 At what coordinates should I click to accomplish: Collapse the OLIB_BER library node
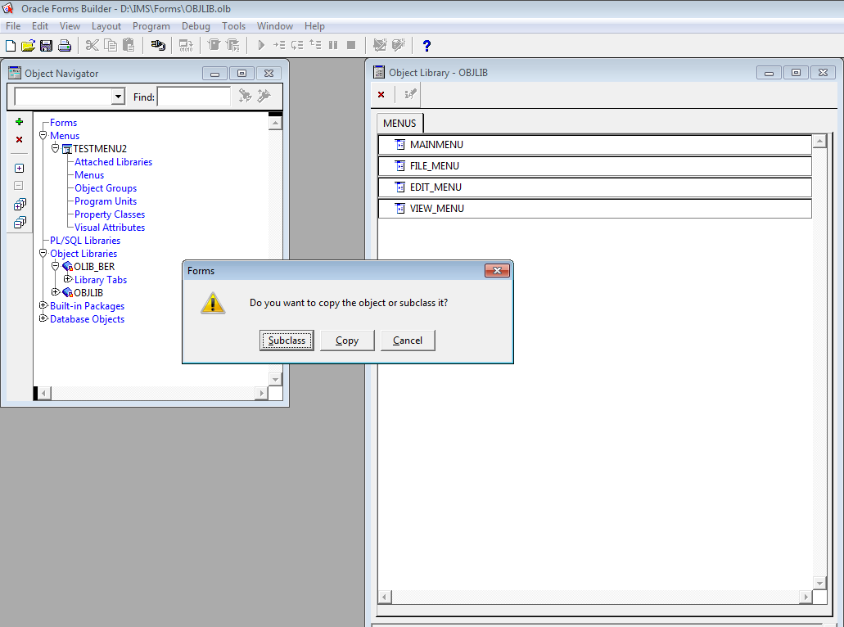55,266
